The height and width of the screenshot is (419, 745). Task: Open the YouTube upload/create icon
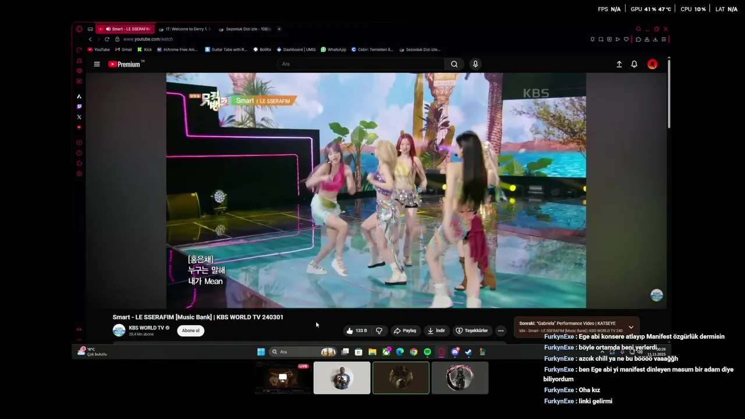pyautogui.click(x=619, y=64)
